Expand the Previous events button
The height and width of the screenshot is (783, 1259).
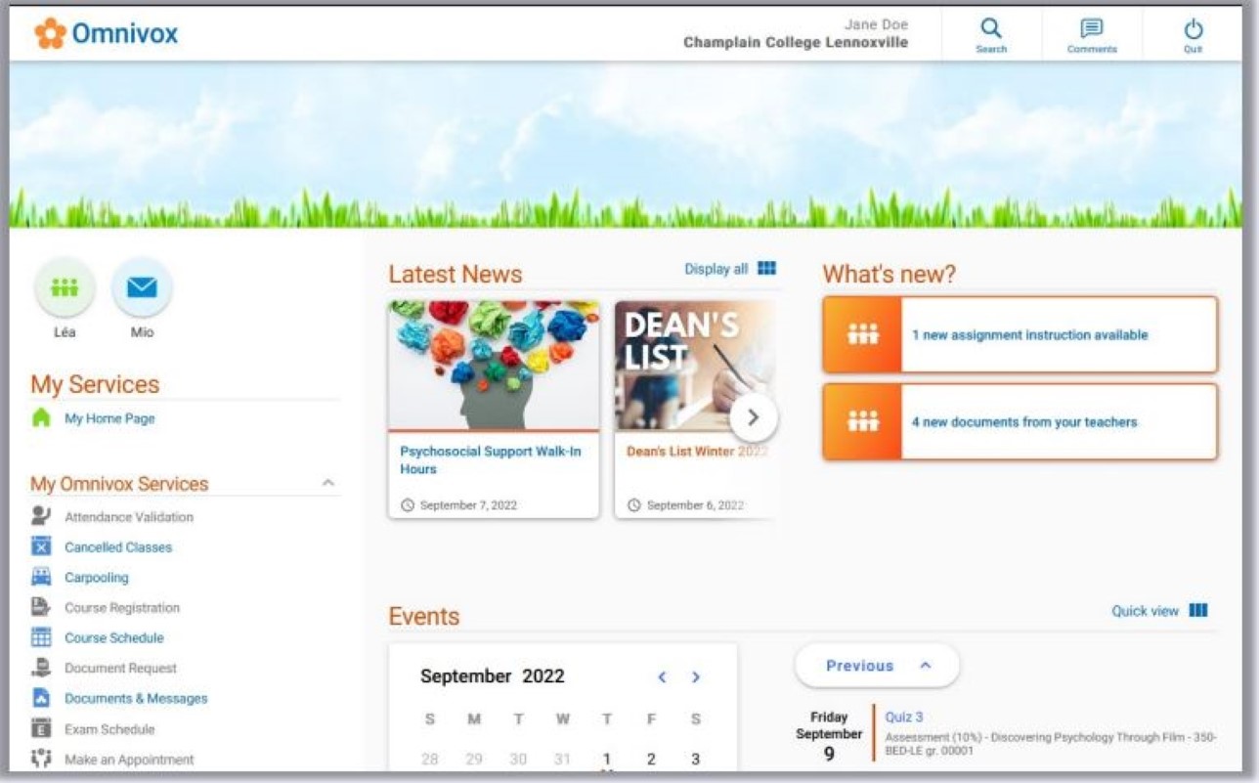tap(877, 666)
